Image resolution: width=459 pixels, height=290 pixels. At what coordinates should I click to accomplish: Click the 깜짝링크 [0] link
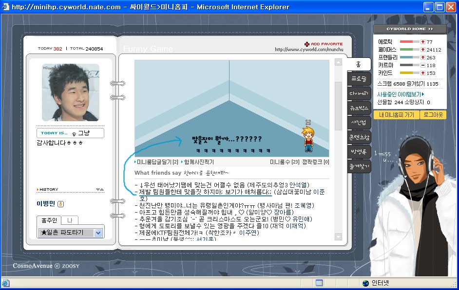pyautogui.click(x=316, y=162)
